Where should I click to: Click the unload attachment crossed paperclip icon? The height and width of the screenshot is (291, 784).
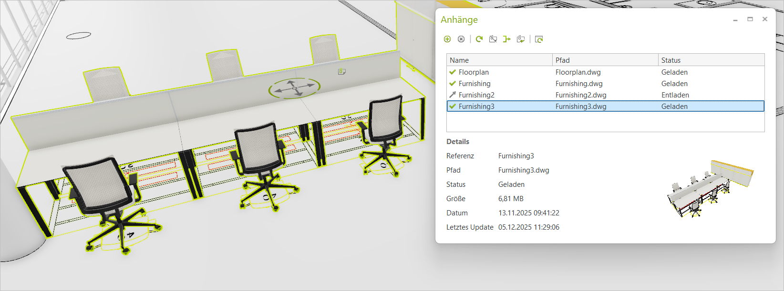point(493,39)
